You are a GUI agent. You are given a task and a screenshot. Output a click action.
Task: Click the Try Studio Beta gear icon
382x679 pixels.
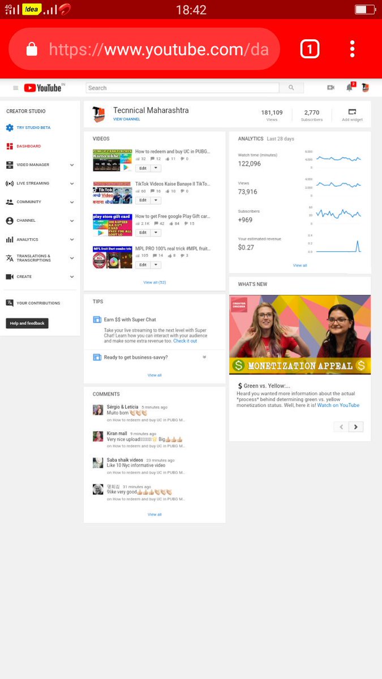(x=10, y=128)
